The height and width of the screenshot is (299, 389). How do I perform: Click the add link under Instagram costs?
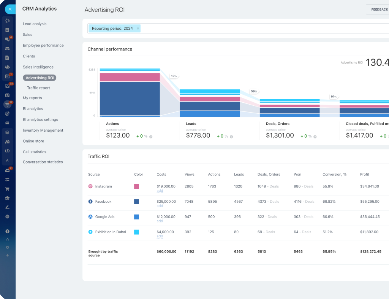click(x=160, y=191)
